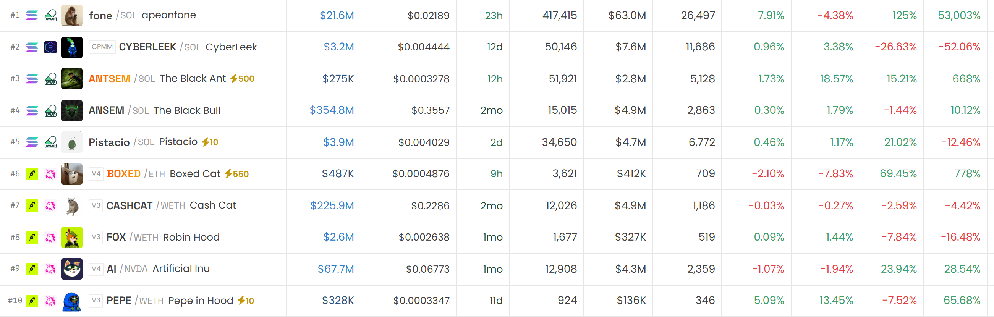
Task: Open The Black Bull token image
Action: [72, 111]
